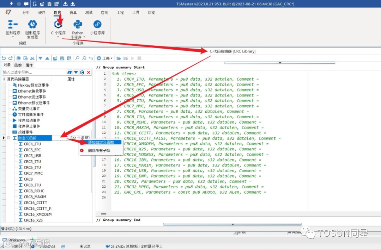Screen dimensions: 381x250
Task: Click the folder icon right of 工具
Action: pyautogui.click(x=119, y=58)
